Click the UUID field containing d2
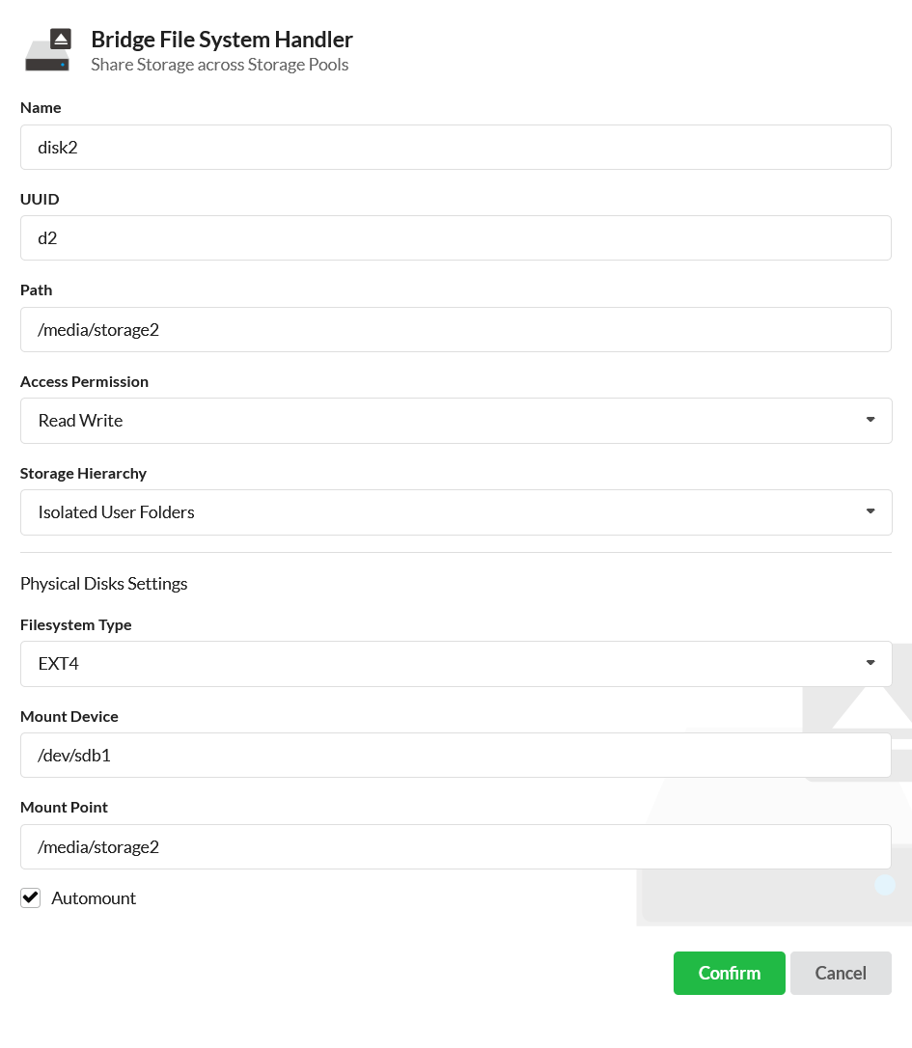 pos(456,238)
